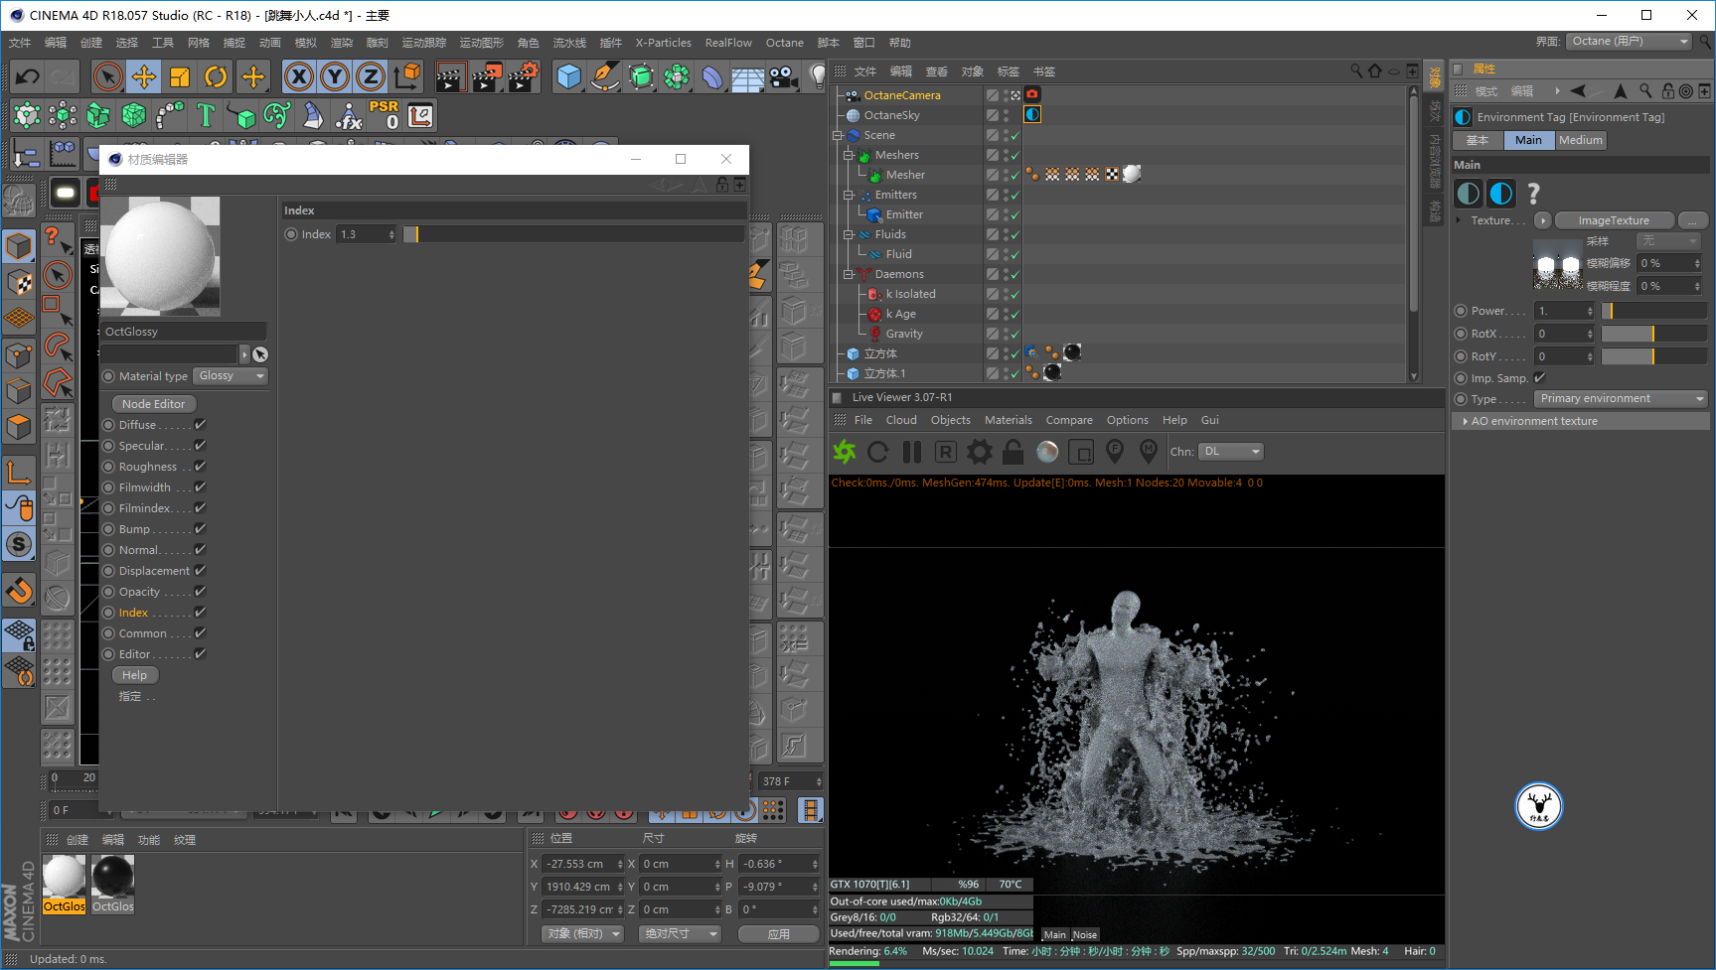Select the OctaneCamera object in Object Manager
This screenshot has width=1716, height=970.
pyautogui.click(x=902, y=95)
